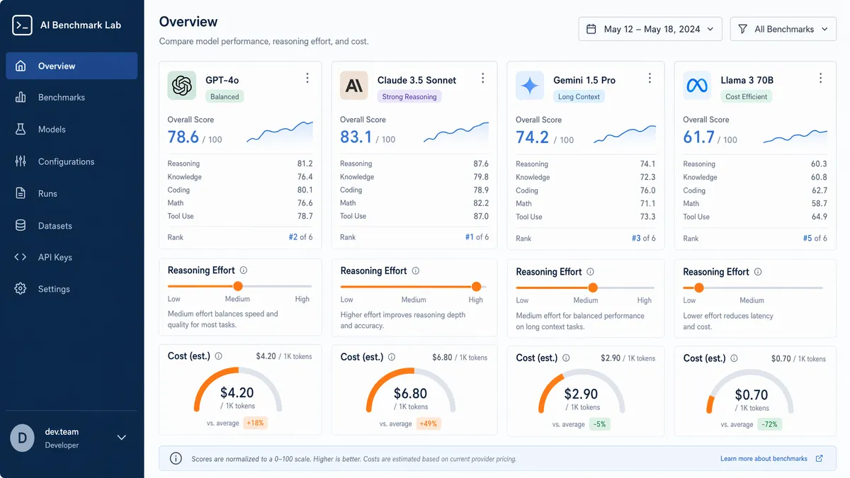Click the info icon beside Llama Cost (est.)
Viewport: 850px width, 478px height.
(734, 358)
